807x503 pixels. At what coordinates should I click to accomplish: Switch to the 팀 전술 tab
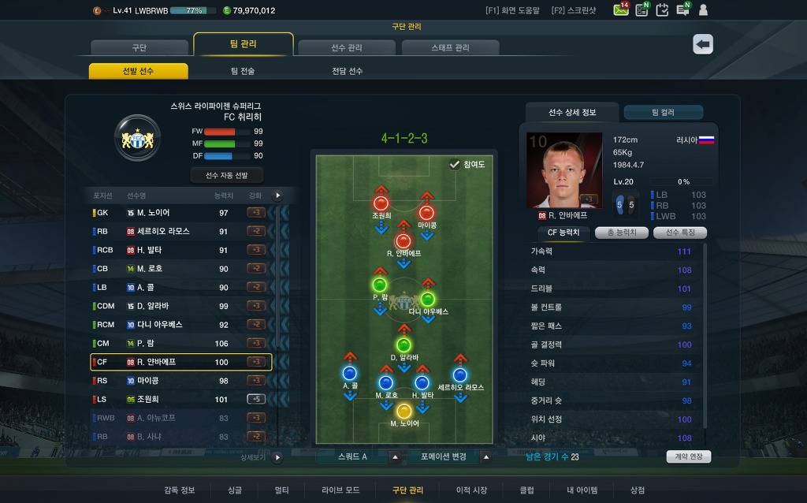[243, 71]
